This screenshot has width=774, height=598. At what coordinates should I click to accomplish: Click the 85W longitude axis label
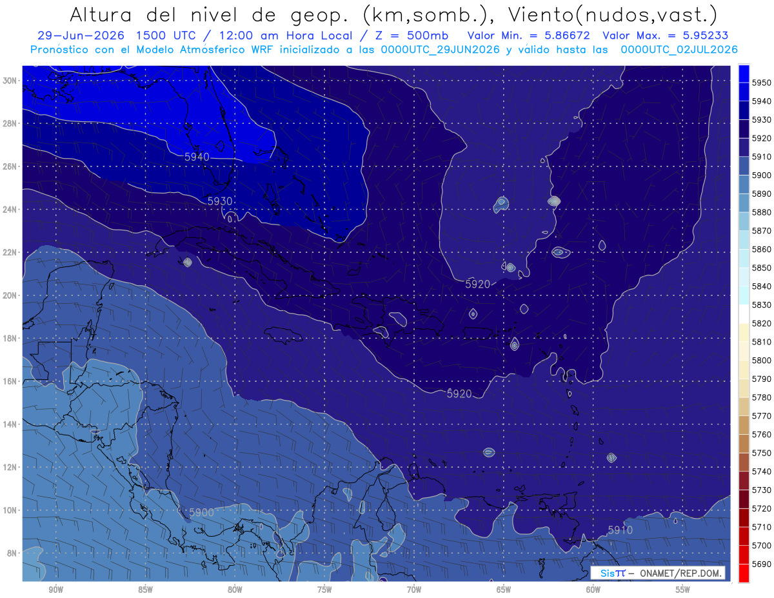pos(145,590)
